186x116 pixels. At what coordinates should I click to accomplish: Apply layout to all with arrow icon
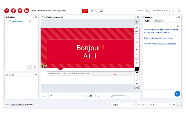tap(174, 105)
